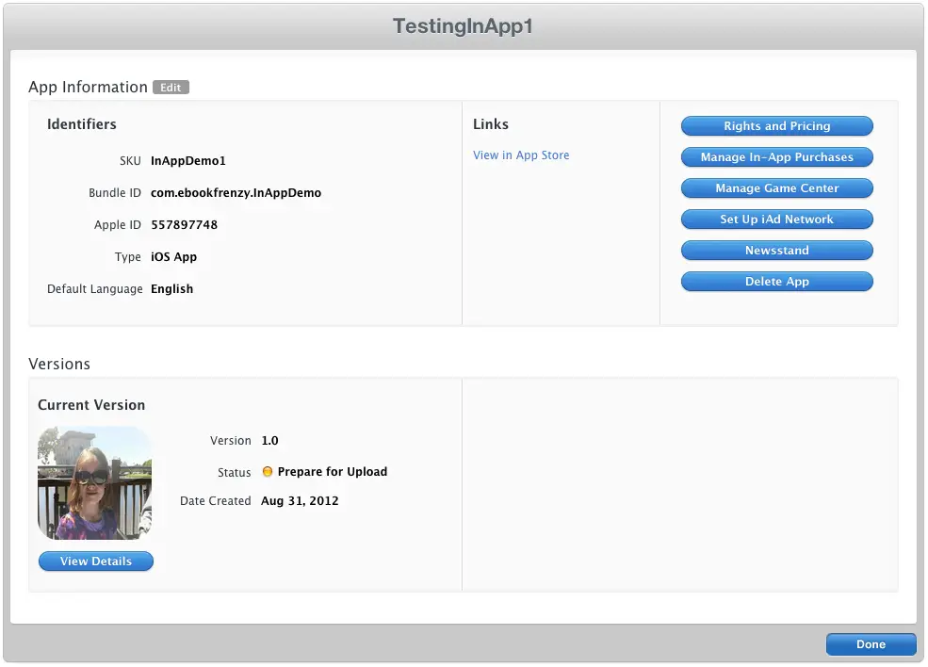Click the TestingInApp1 window title
Viewport: 928px width, 667px height.
pos(463,26)
